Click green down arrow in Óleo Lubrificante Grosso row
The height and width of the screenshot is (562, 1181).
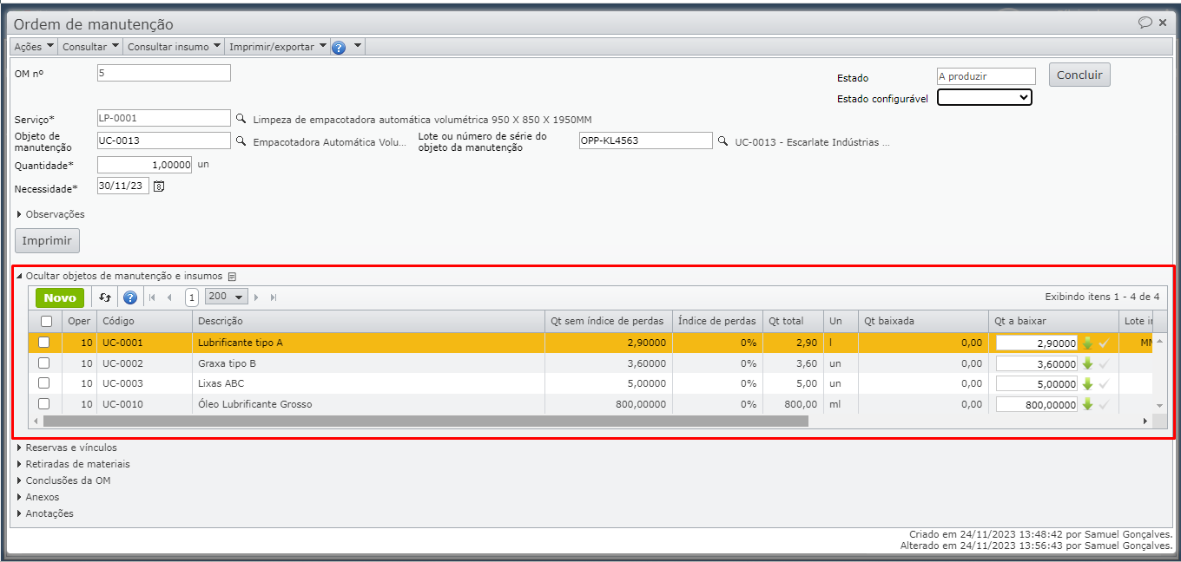(x=1087, y=404)
